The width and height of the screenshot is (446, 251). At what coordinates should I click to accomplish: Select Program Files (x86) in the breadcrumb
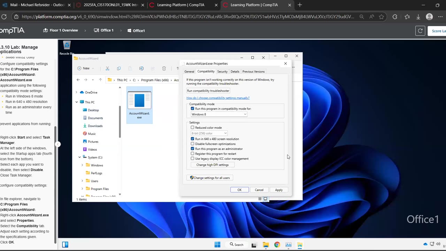[x=155, y=80]
